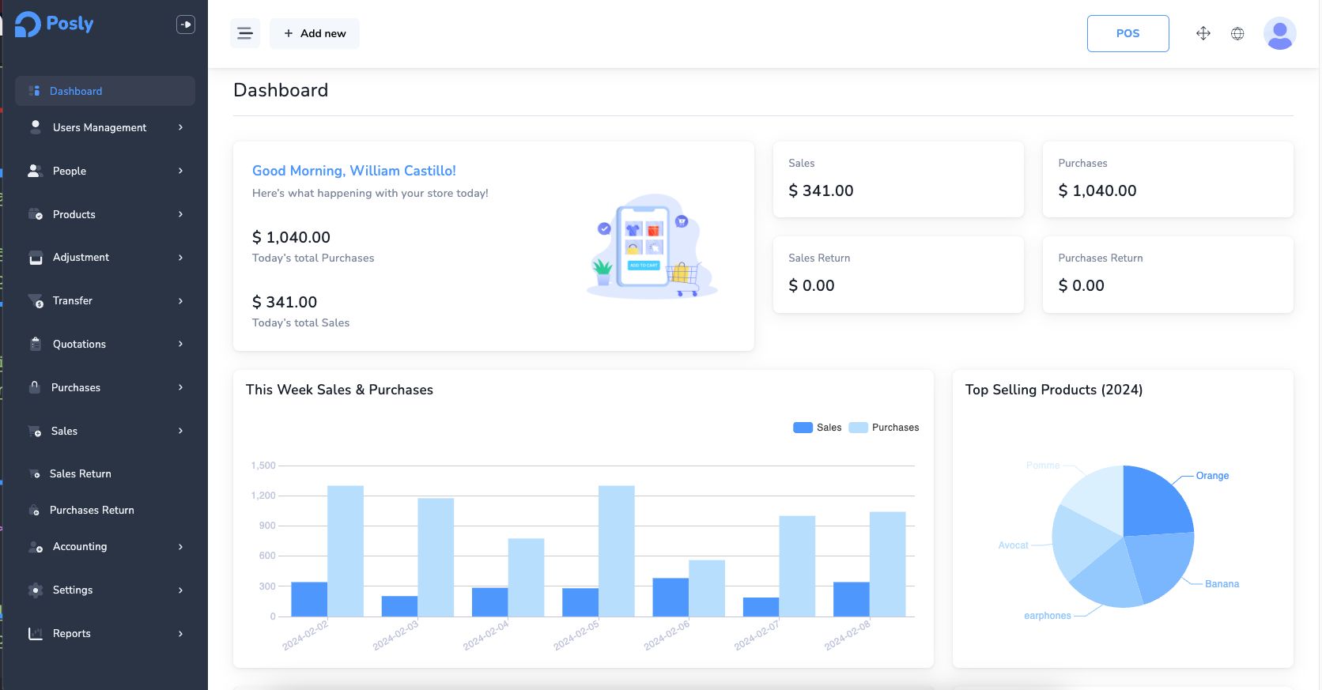Image resolution: width=1322 pixels, height=690 pixels.
Task: Click the Orange slice in pie chart
Action: click(1153, 503)
